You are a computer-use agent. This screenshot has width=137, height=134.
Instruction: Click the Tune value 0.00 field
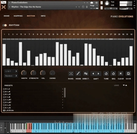tap(113, 5)
